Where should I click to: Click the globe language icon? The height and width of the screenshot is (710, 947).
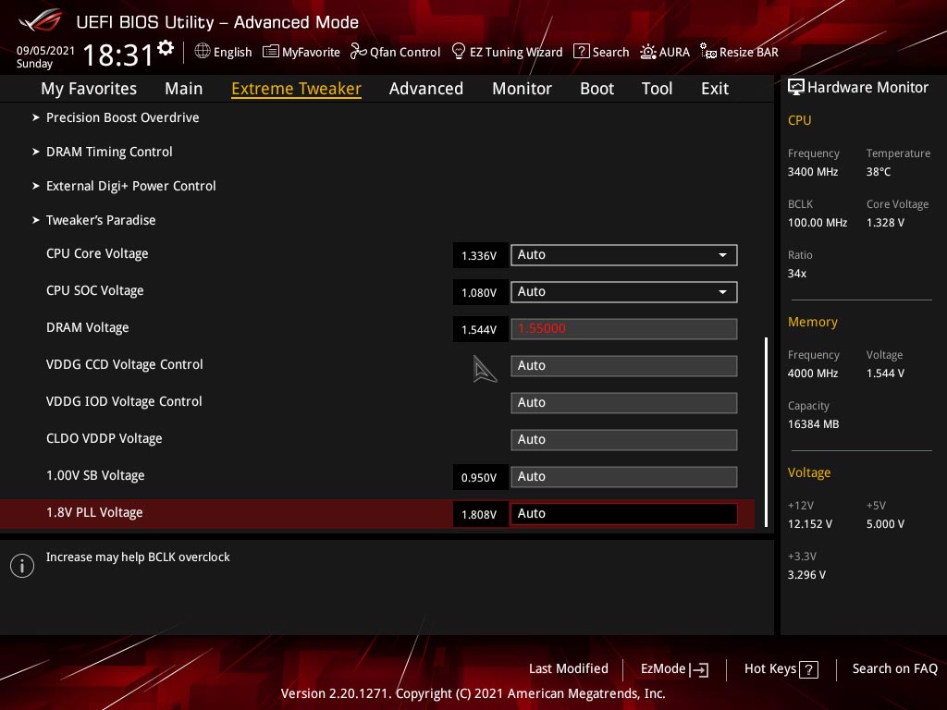point(203,51)
